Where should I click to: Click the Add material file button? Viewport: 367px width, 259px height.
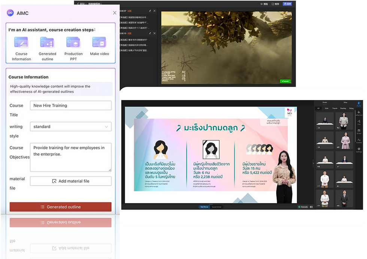71,181
